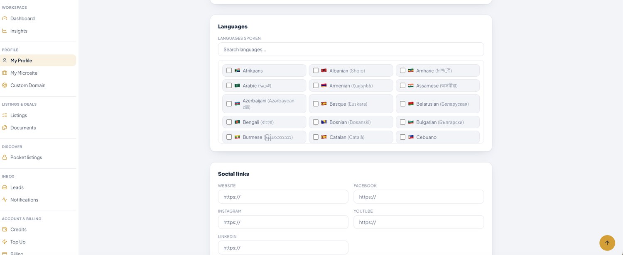Click the Bengali flag icon
This screenshot has height=255, width=623.
coord(238,122)
